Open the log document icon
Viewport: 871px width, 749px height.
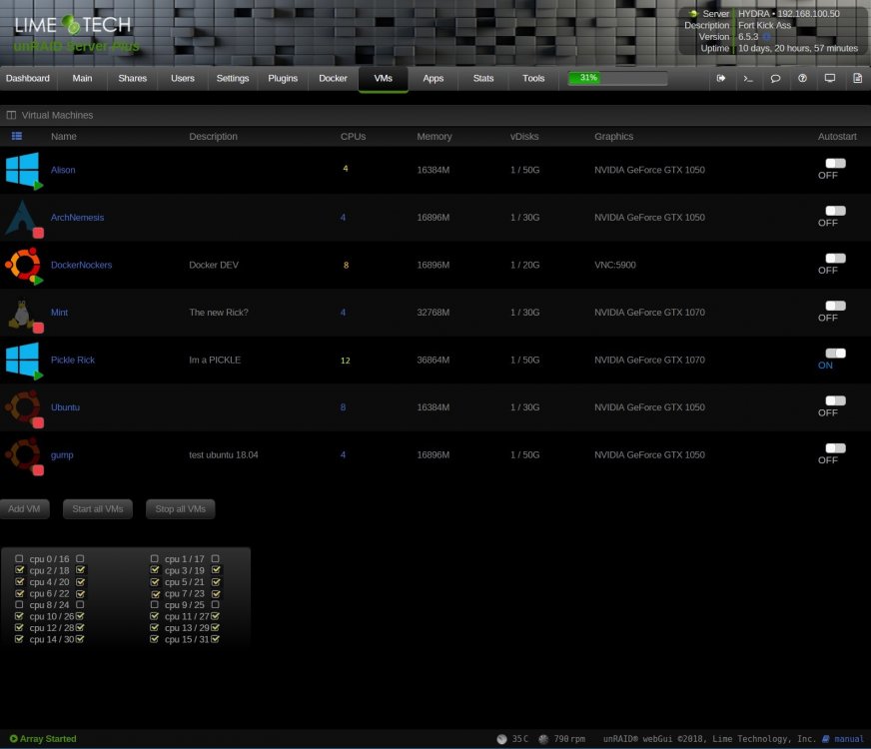[x=857, y=78]
